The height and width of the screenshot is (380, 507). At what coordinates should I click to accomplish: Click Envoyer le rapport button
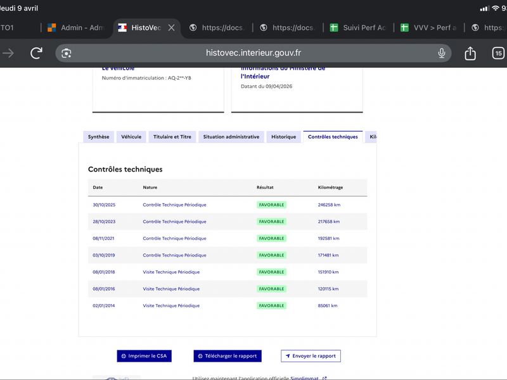click(x=311, y=356)
